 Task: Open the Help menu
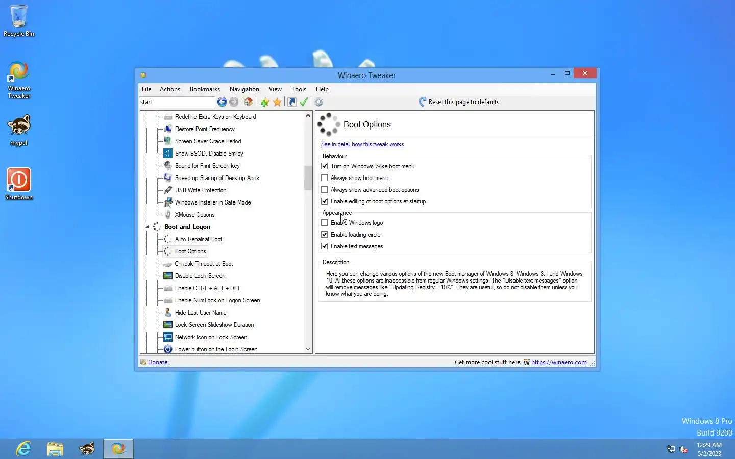pyautogui.click(x=322, y=89)
